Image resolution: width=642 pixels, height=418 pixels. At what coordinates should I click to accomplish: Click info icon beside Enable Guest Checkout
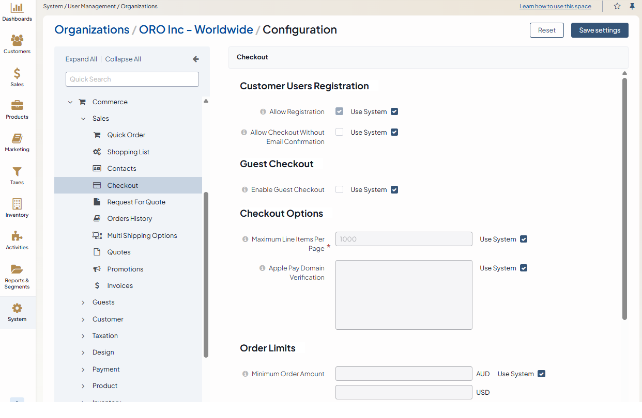(245, 190)
